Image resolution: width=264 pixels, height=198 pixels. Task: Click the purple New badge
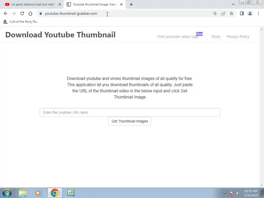point(199,34)
